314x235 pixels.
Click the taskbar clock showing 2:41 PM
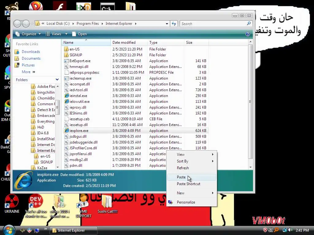click(302, 230)
